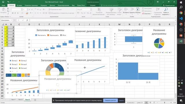The width and height of the screenshot is (185, 104).
Task: Open the font color dropdown arrow
Action: (x=33, y=13)
